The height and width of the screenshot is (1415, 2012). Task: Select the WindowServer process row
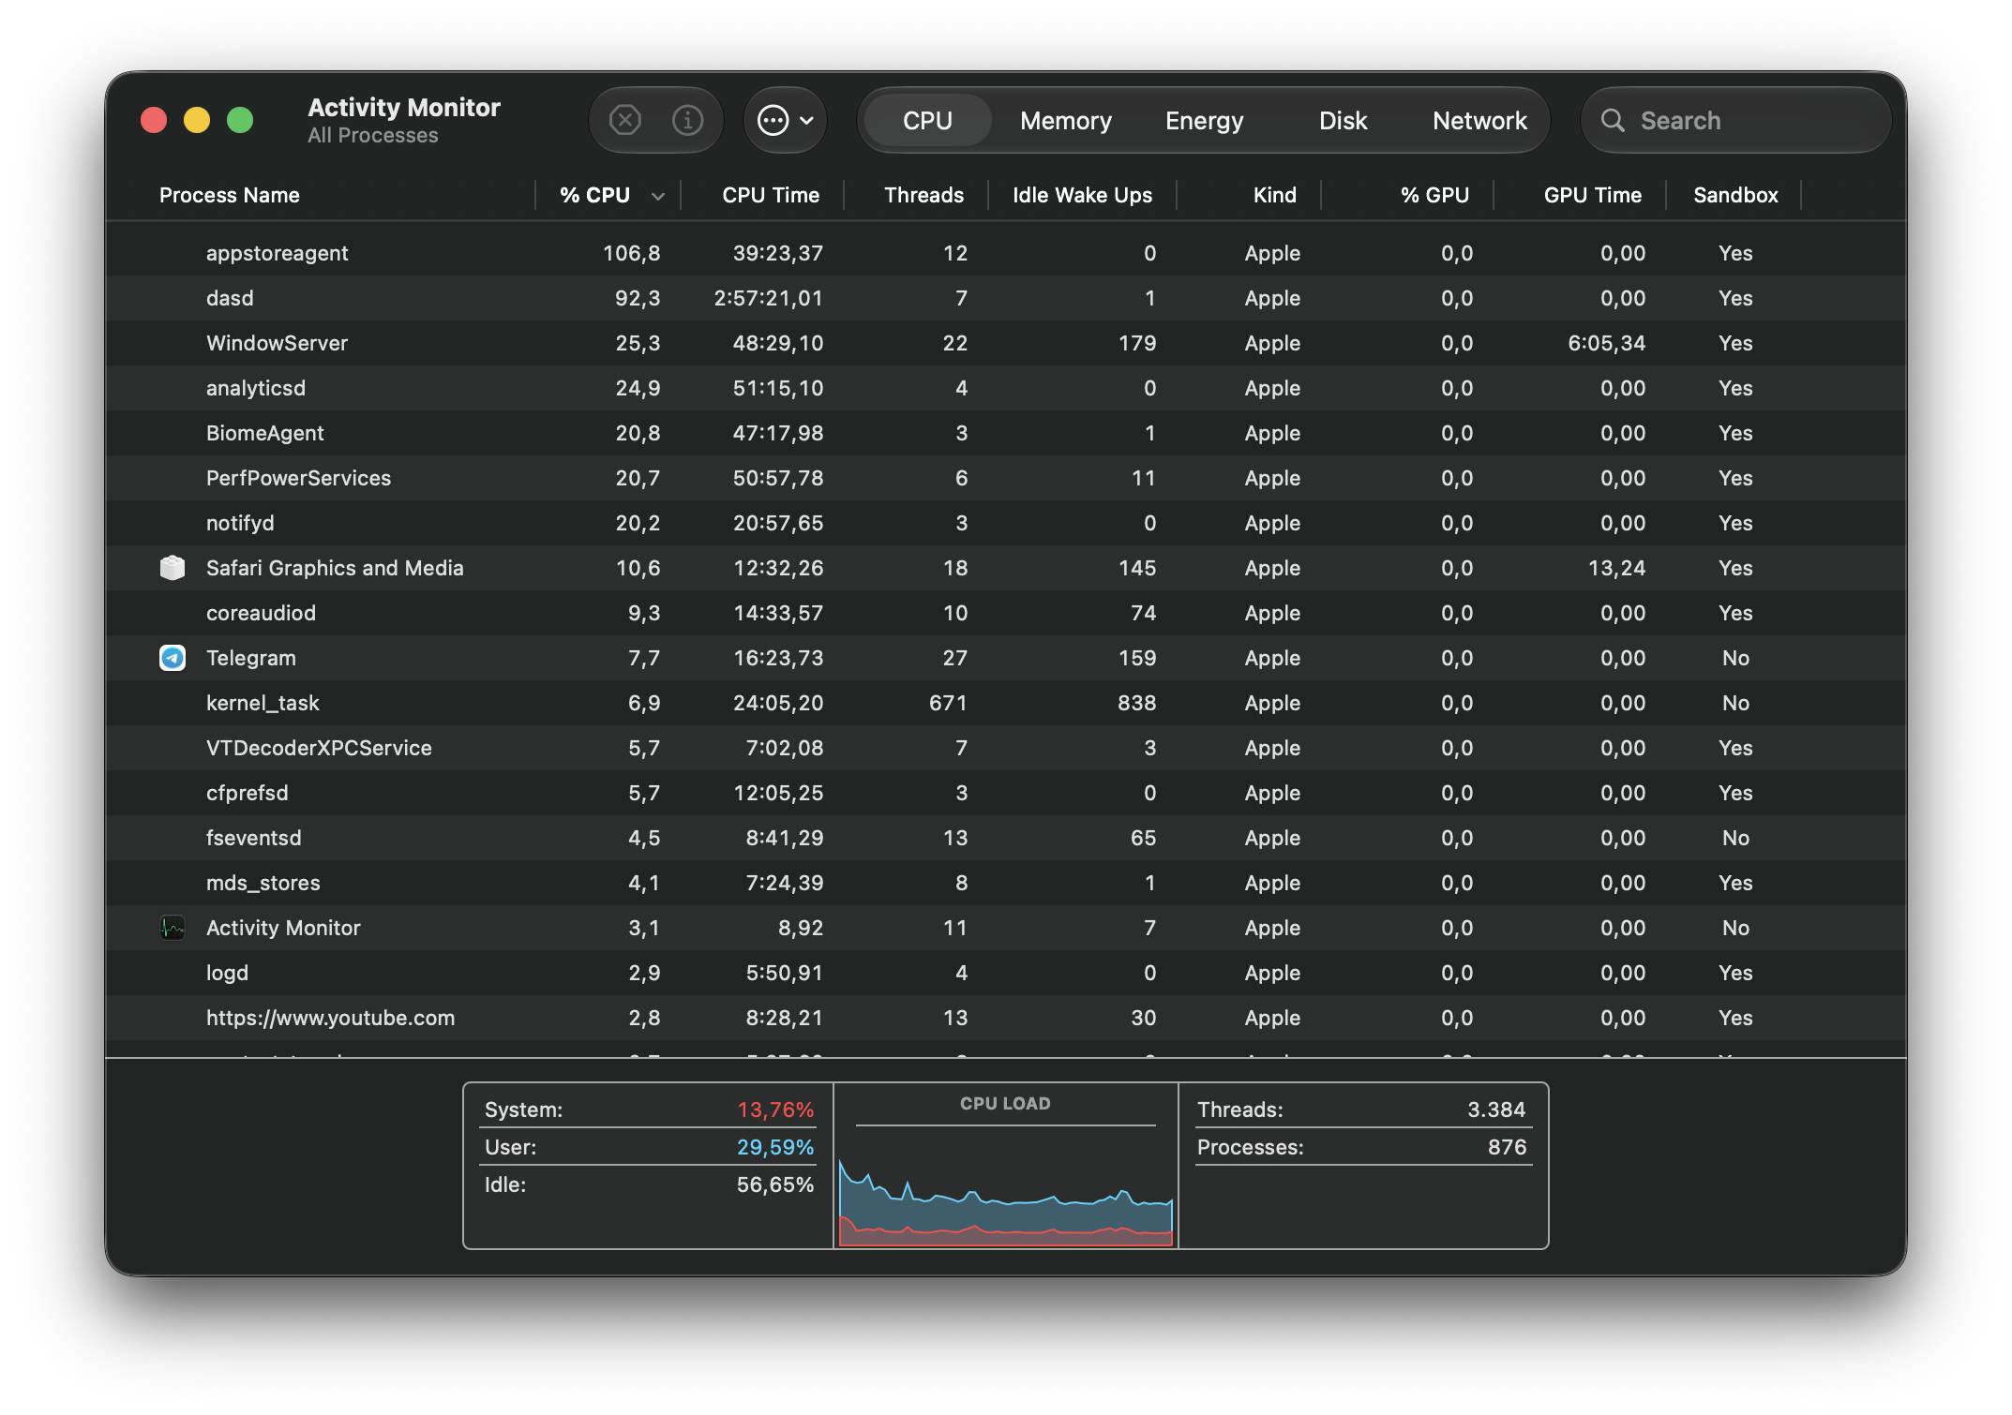click(x=1006, y=343)
